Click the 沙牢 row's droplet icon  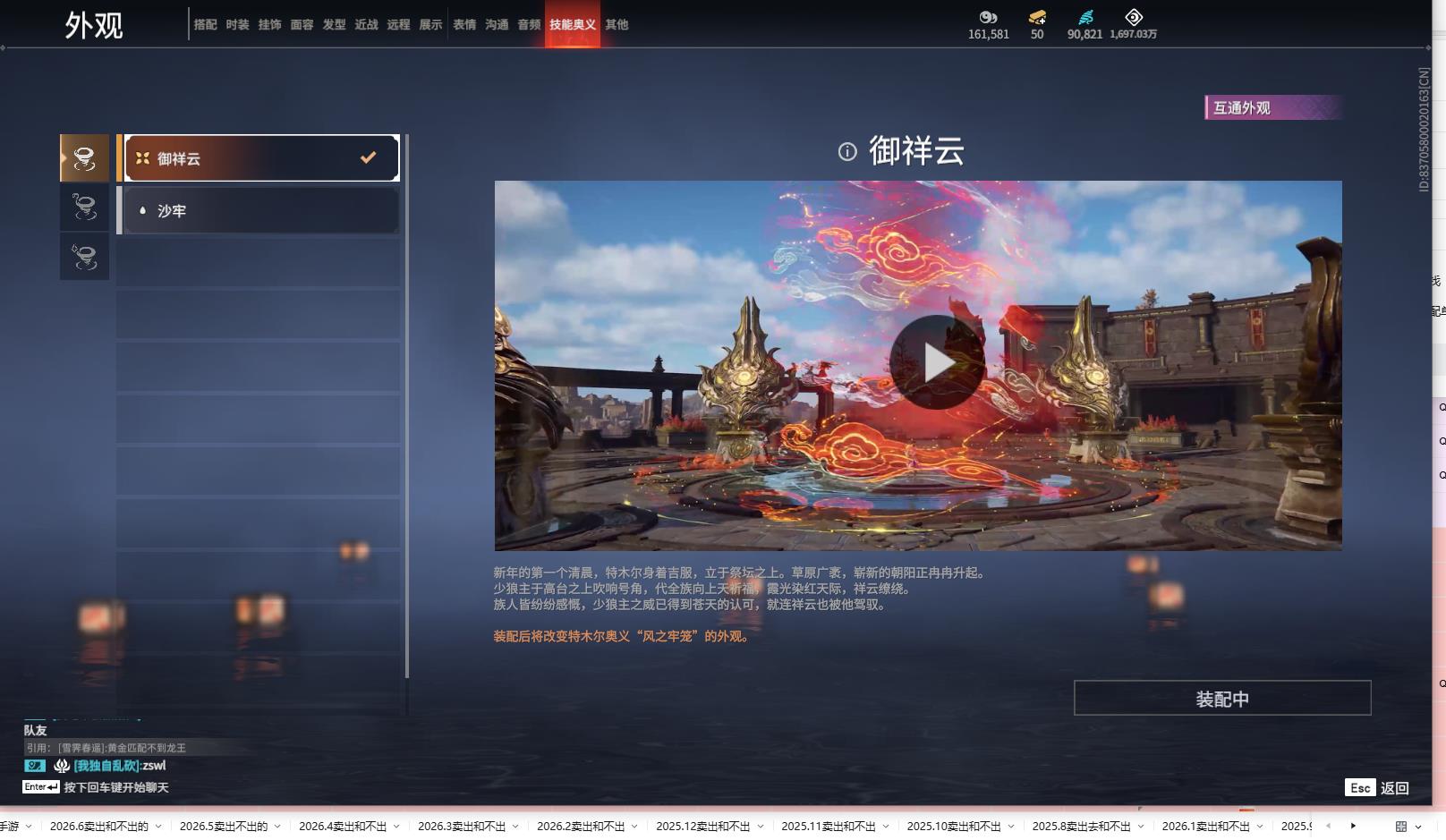tap(142, 210)
